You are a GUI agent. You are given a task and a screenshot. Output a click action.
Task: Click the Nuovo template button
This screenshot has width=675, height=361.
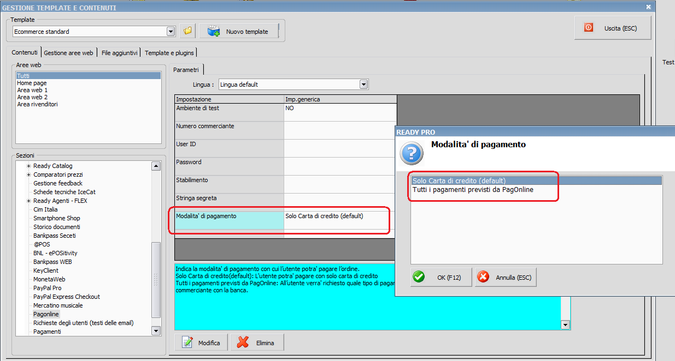click(239, 32)
